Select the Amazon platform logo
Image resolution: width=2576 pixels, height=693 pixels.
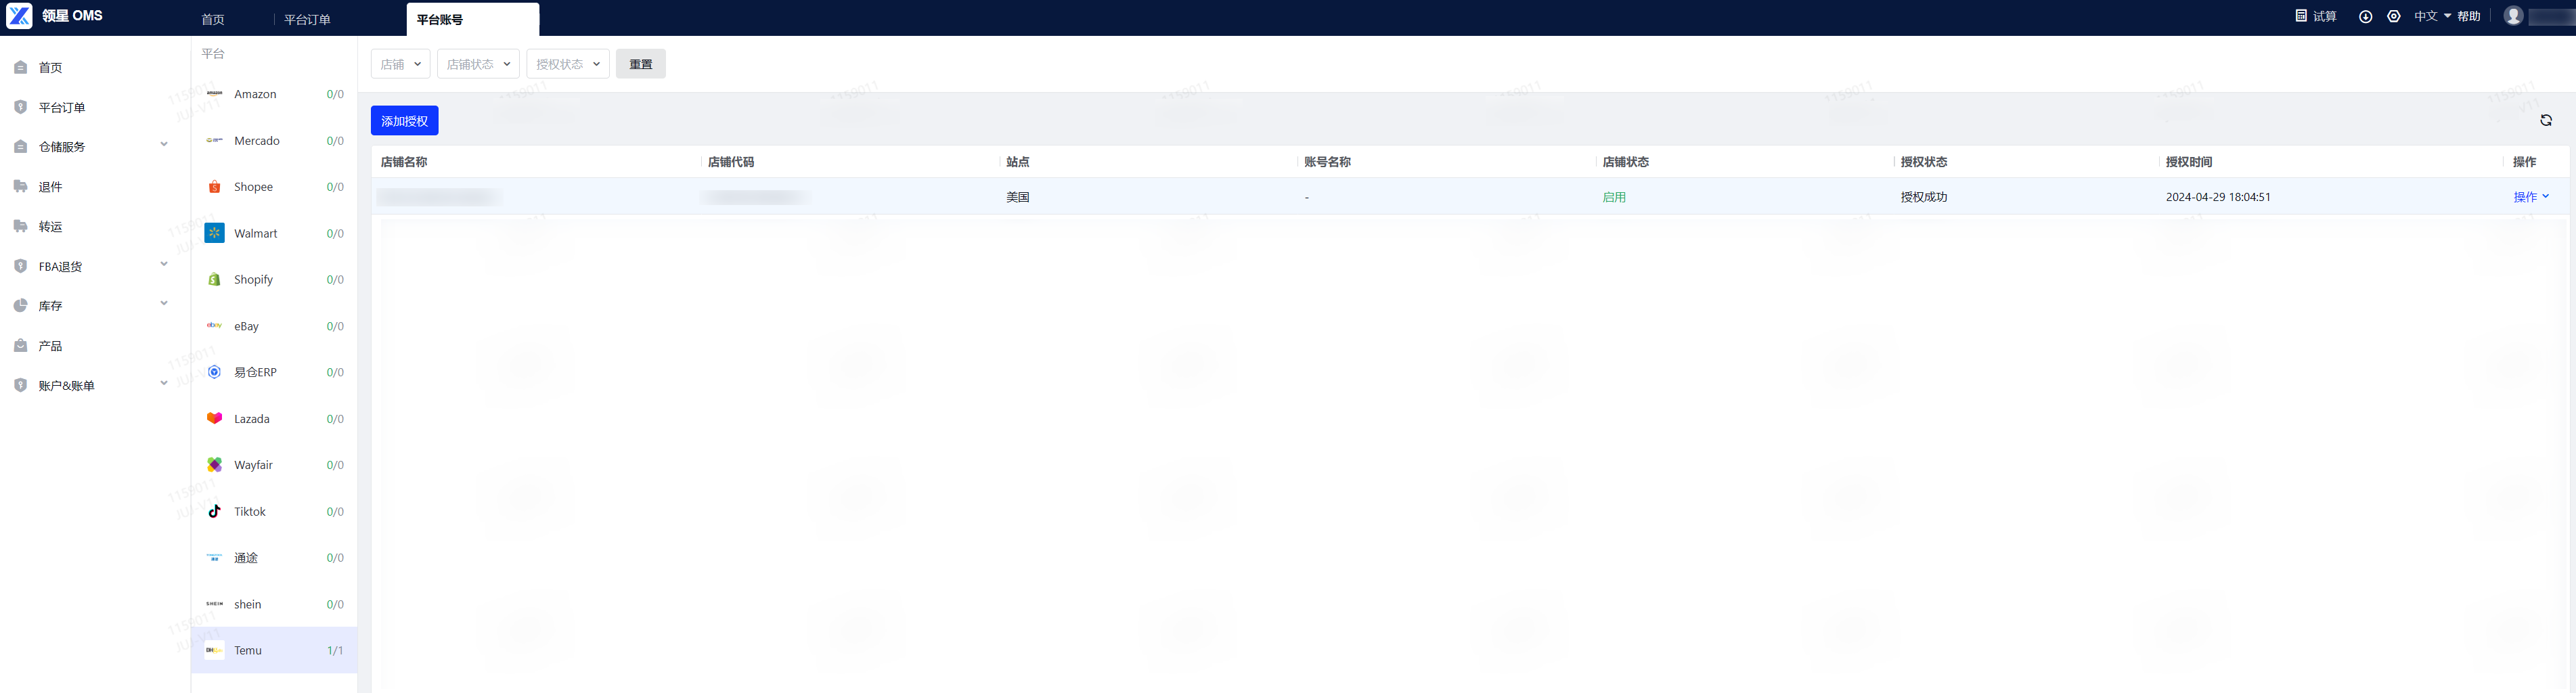point(214,94)
